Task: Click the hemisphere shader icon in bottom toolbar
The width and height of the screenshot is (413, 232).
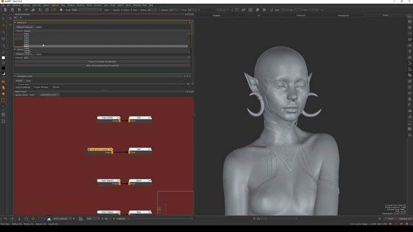Action: coord(49,219)
